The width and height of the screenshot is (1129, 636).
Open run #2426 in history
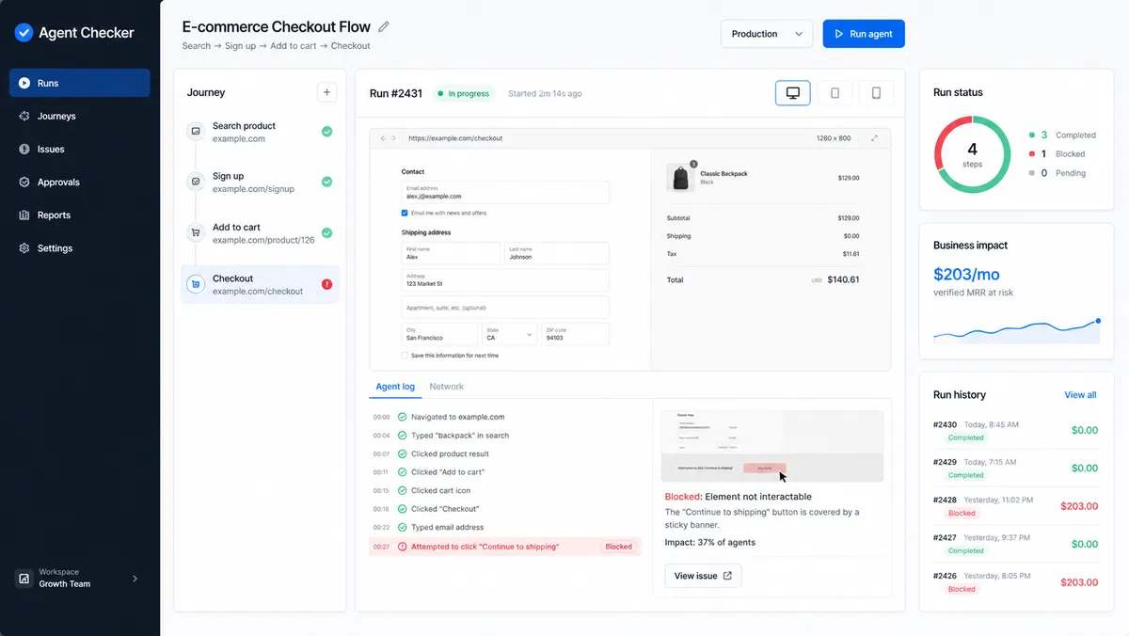pyautogui.click(x=1016, y=582)
